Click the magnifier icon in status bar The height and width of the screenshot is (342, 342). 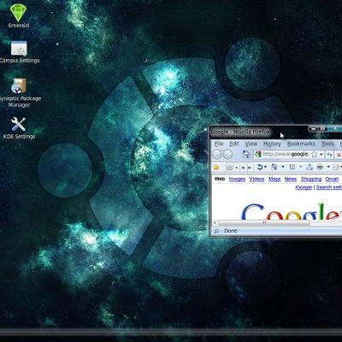(x=216, y=231)
